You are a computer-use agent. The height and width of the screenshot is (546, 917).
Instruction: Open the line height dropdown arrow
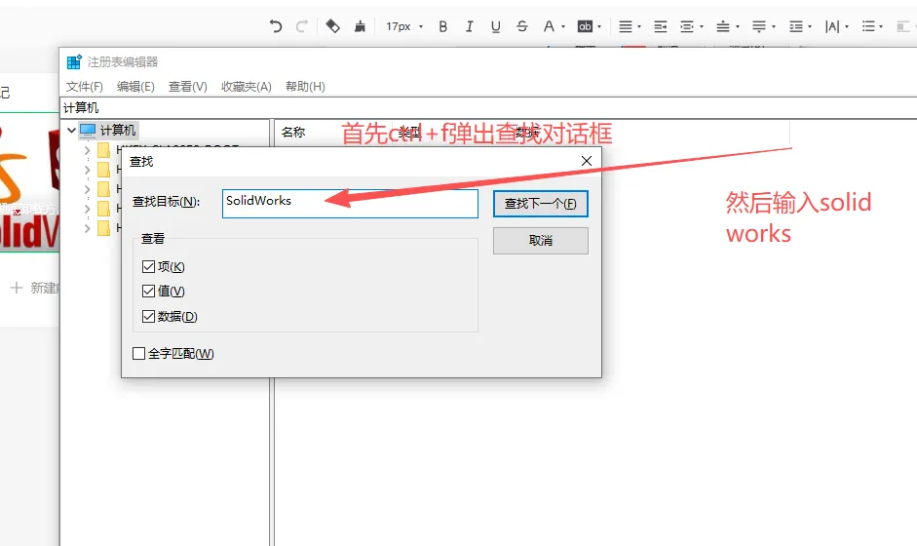click(x=810, y=27)
